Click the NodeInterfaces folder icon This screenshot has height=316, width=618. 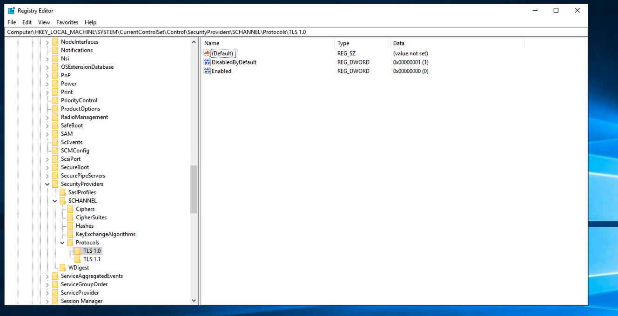tap(55, 42)
